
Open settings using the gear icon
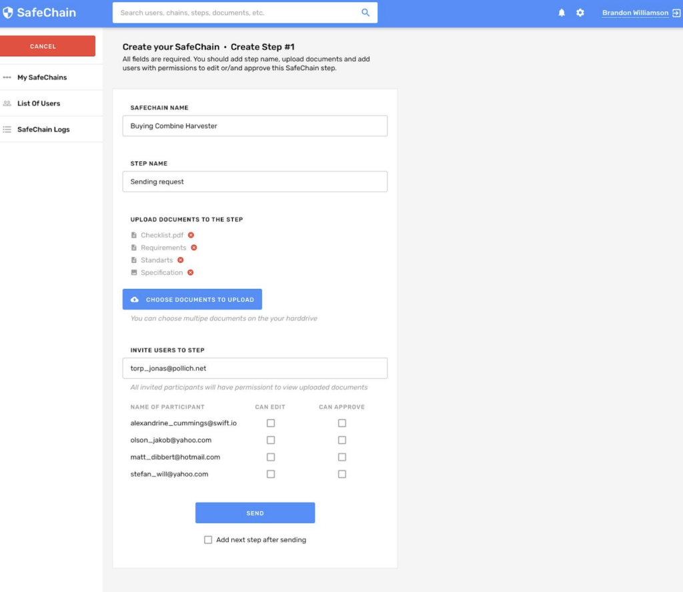580,12
